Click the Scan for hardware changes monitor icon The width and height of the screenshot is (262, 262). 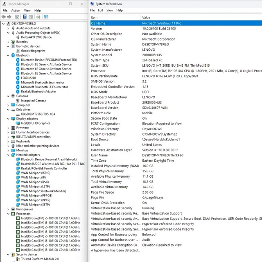(x=46, y=17)
